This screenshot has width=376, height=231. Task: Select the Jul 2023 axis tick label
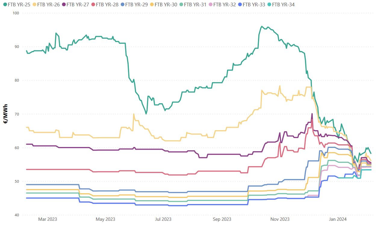(x=163, y=219)
